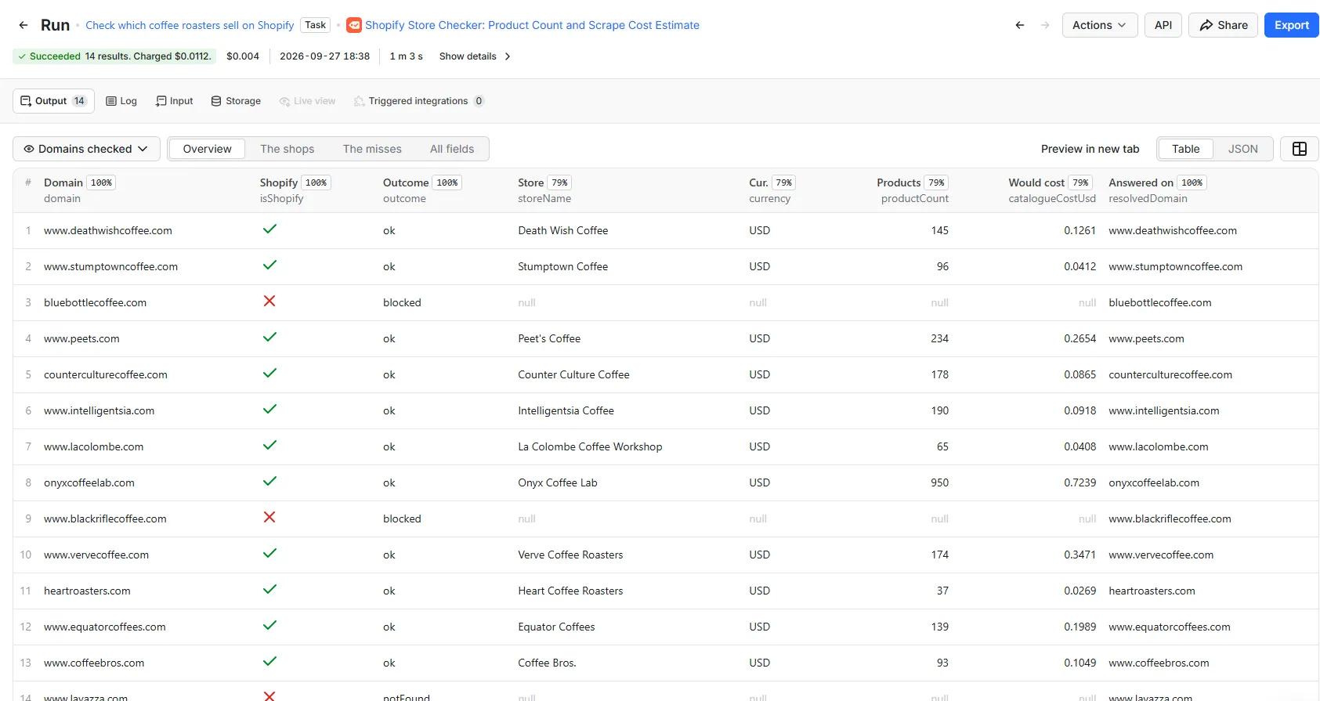This screenshot has width=1320, height=701.
Task: Navigate to the previous run arrow
Action: point(1019,25)
